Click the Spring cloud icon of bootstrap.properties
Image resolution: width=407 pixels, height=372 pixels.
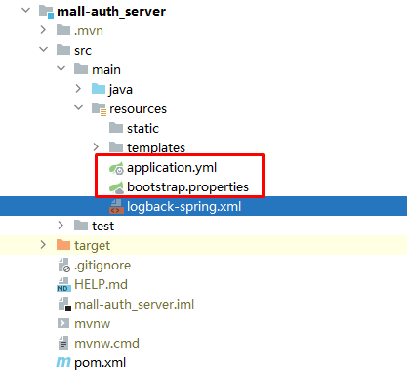116,187
